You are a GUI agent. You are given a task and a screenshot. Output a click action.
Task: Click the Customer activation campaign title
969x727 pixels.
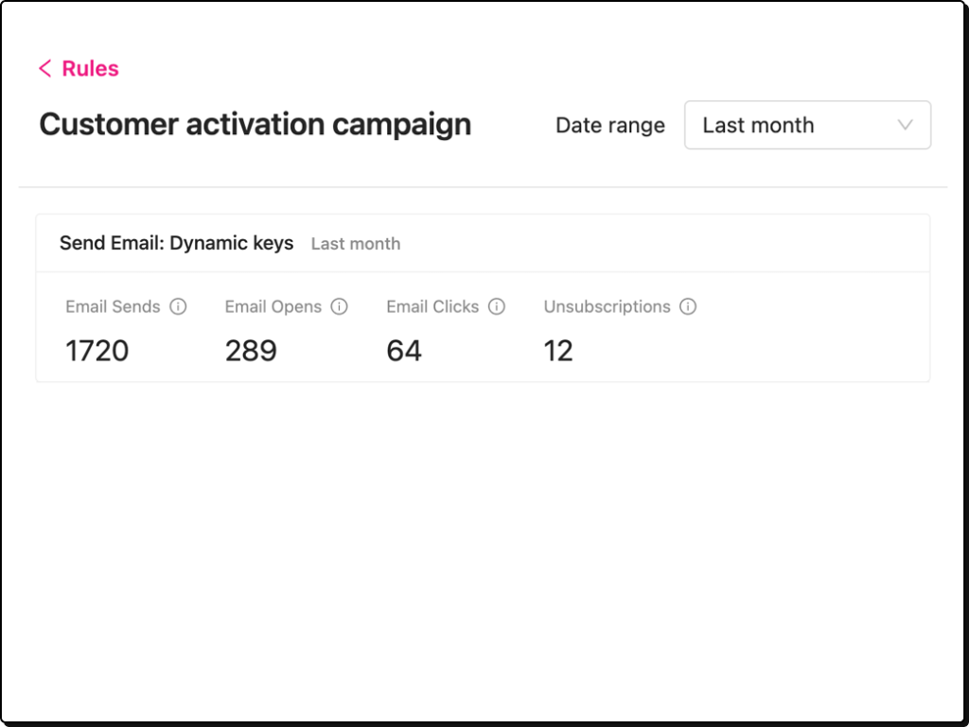(x=254, y=124)
